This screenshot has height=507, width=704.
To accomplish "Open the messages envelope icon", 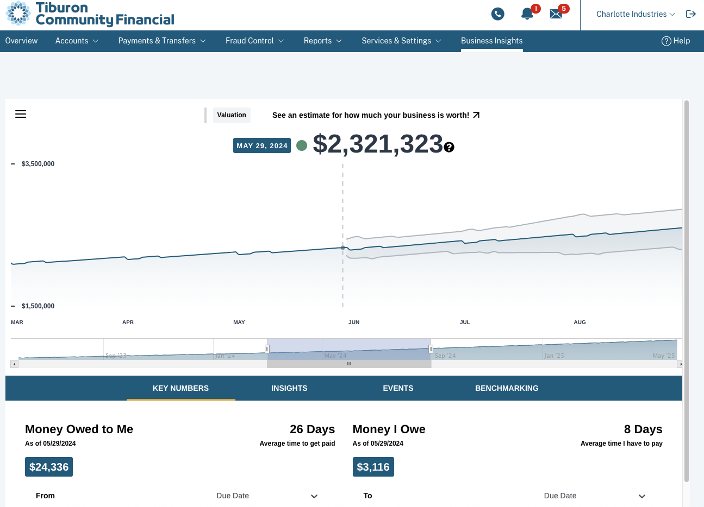I will (x=556, y=14).
